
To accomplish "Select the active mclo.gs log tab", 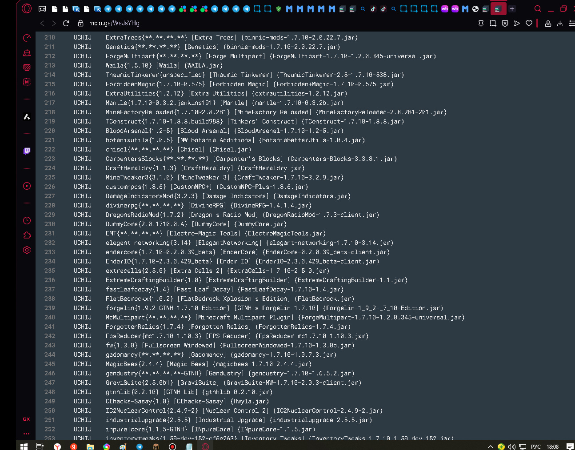I will [x=498, y=8].
